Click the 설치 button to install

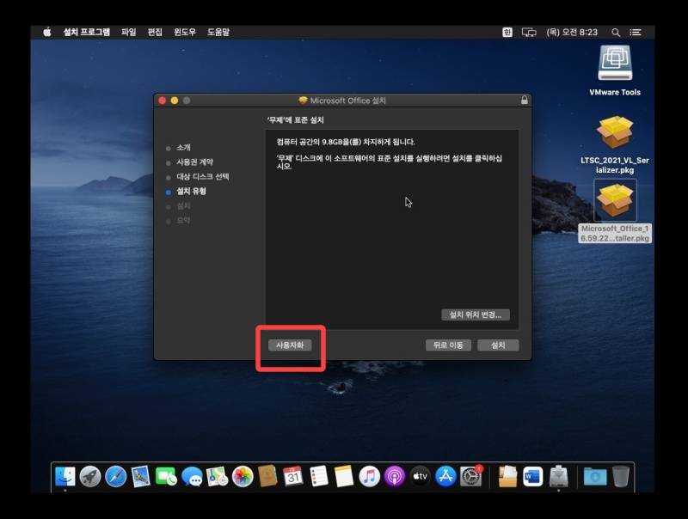tap(498, 345)
